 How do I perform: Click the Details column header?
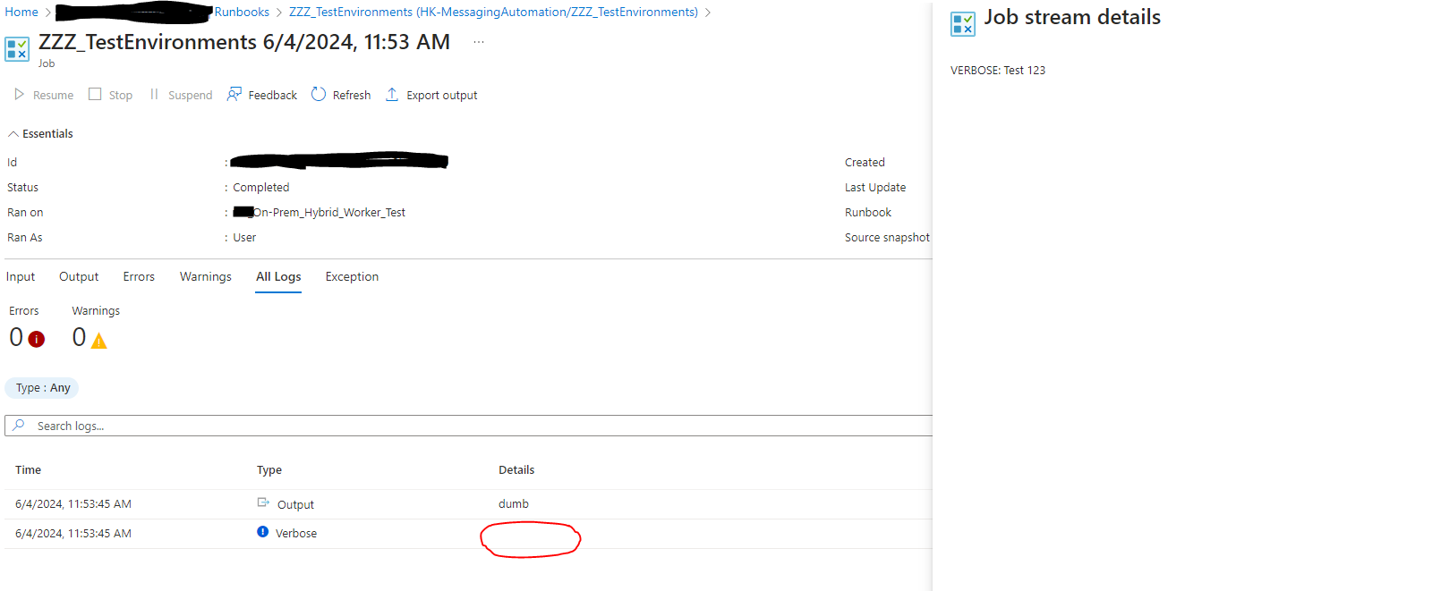(x=516, y=470)
